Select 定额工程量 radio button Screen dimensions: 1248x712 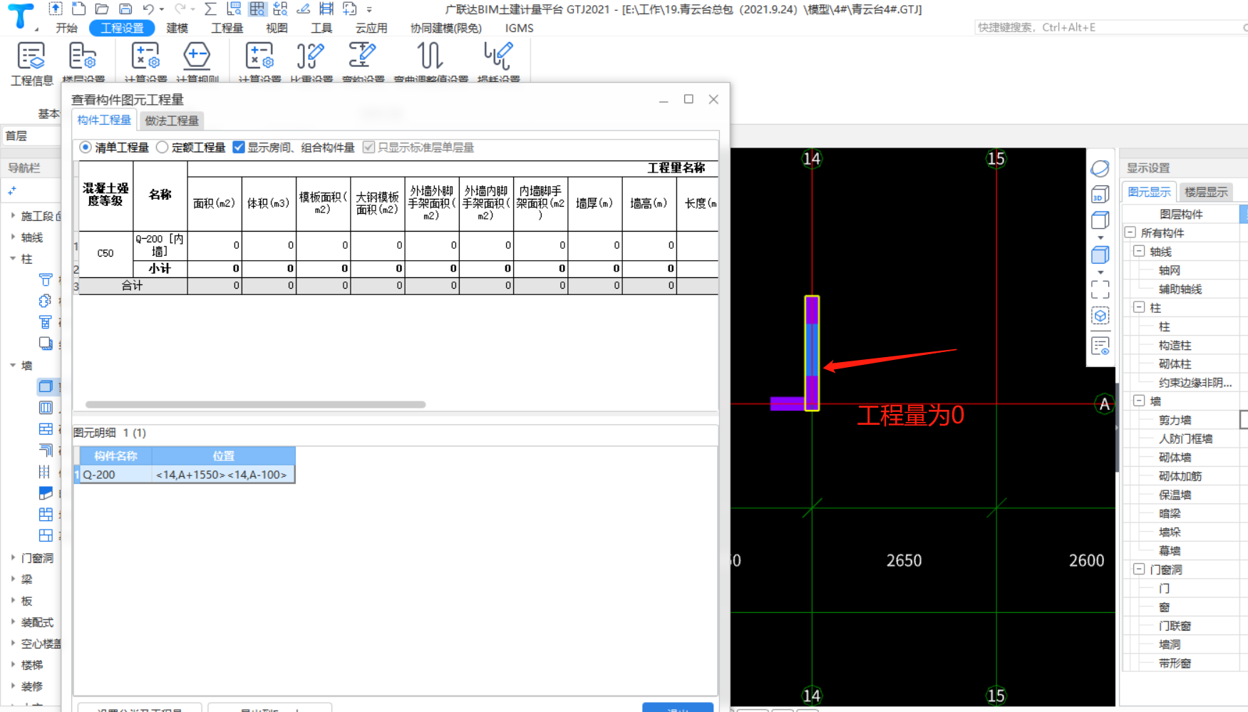[x=163, y=147]
